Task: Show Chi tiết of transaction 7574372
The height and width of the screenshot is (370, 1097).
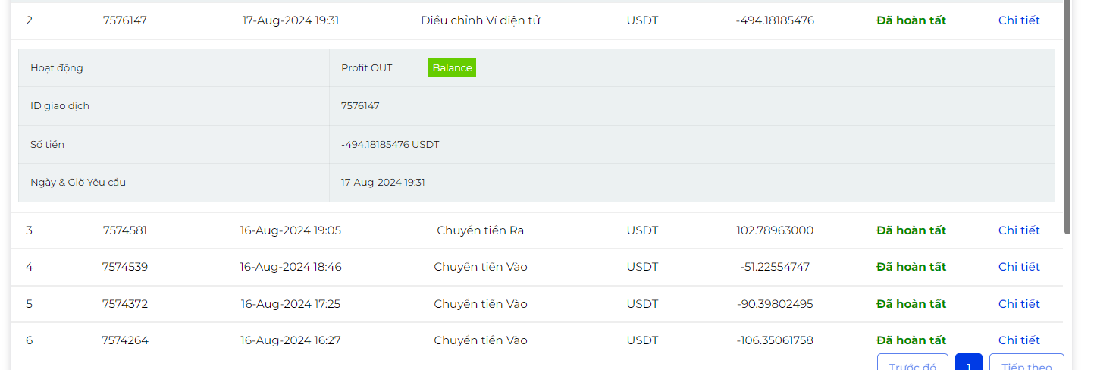Action: coord(1019,304)
